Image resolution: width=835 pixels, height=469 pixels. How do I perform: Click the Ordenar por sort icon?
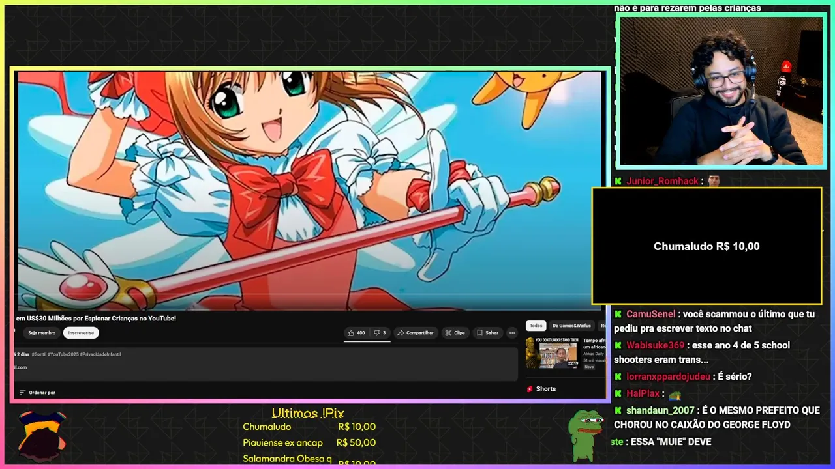pyautogui.click(x=22, y=393)
